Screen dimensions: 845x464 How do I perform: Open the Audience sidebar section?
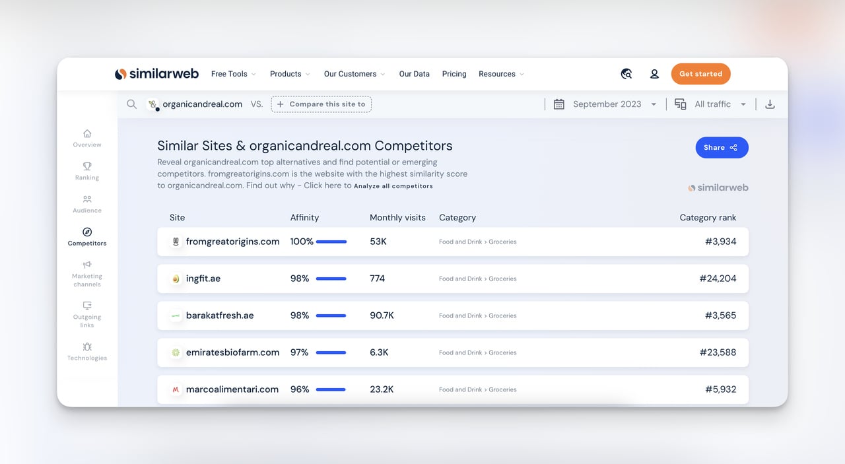(87, 205)
